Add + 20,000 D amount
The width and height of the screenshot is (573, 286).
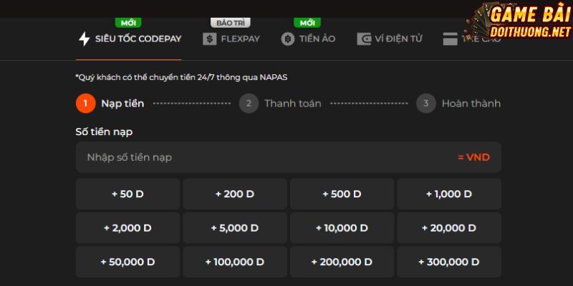pyautogui.click(x=449, y=228)
